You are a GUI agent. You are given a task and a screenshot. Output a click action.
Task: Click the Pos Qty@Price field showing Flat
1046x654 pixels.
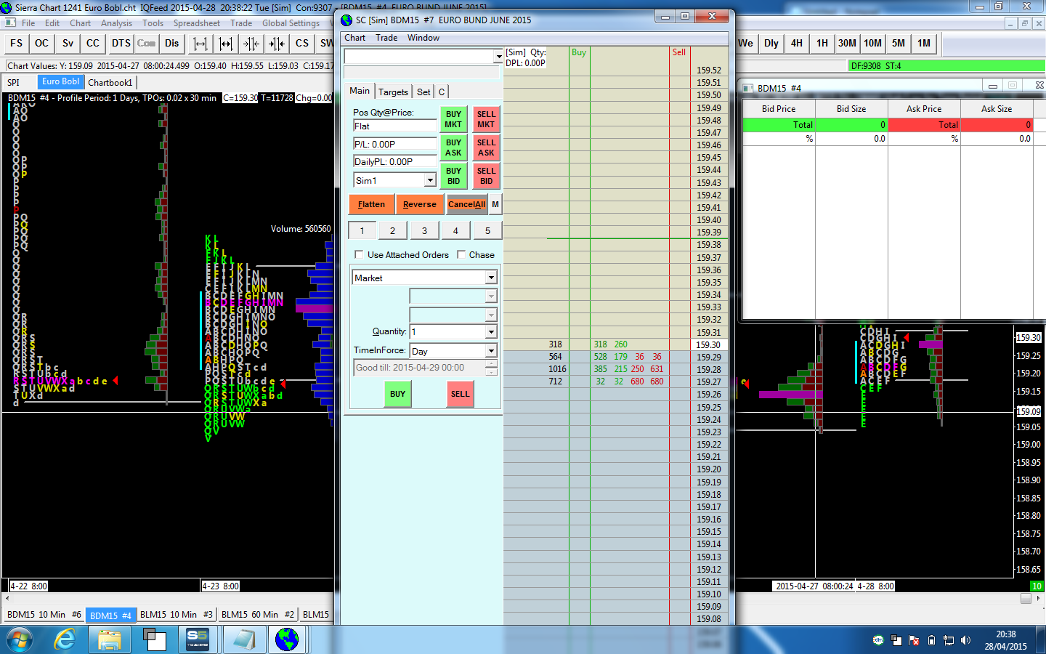pos(395,126)
